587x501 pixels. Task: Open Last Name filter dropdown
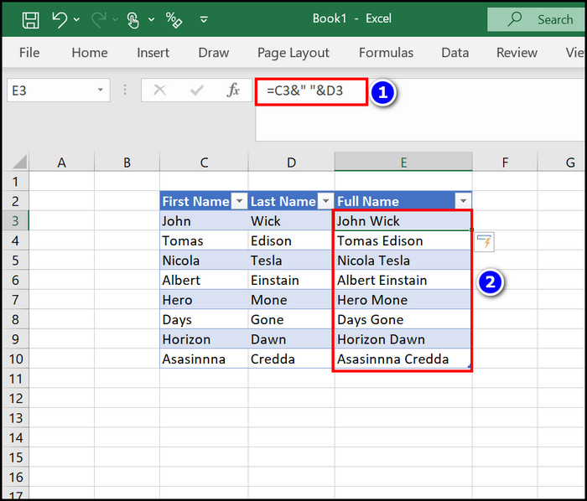click(x=325, y=201)
